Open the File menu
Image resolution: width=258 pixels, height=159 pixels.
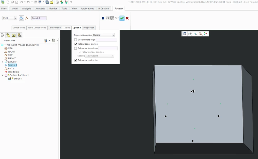pyautogui.click(x=4, y=9)
